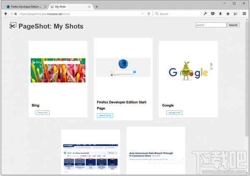This screenshot has height=176, width=250.
Task: Open the hamburger menu icon
Action: 244,14
